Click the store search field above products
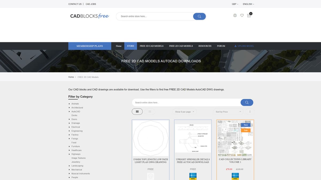Image resolution: width=321 pixels, height=180 pixels. click(186, 102)
